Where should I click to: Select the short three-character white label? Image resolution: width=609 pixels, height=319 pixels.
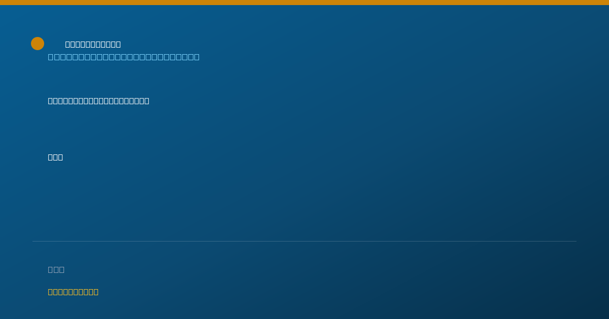55,157
